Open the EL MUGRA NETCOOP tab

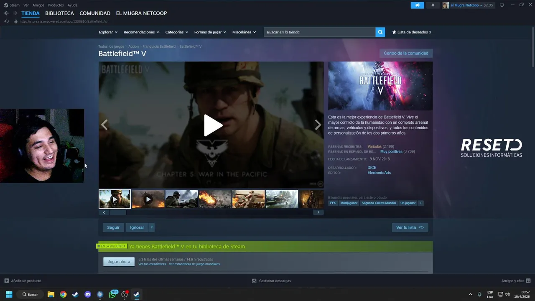click(141, 13)
